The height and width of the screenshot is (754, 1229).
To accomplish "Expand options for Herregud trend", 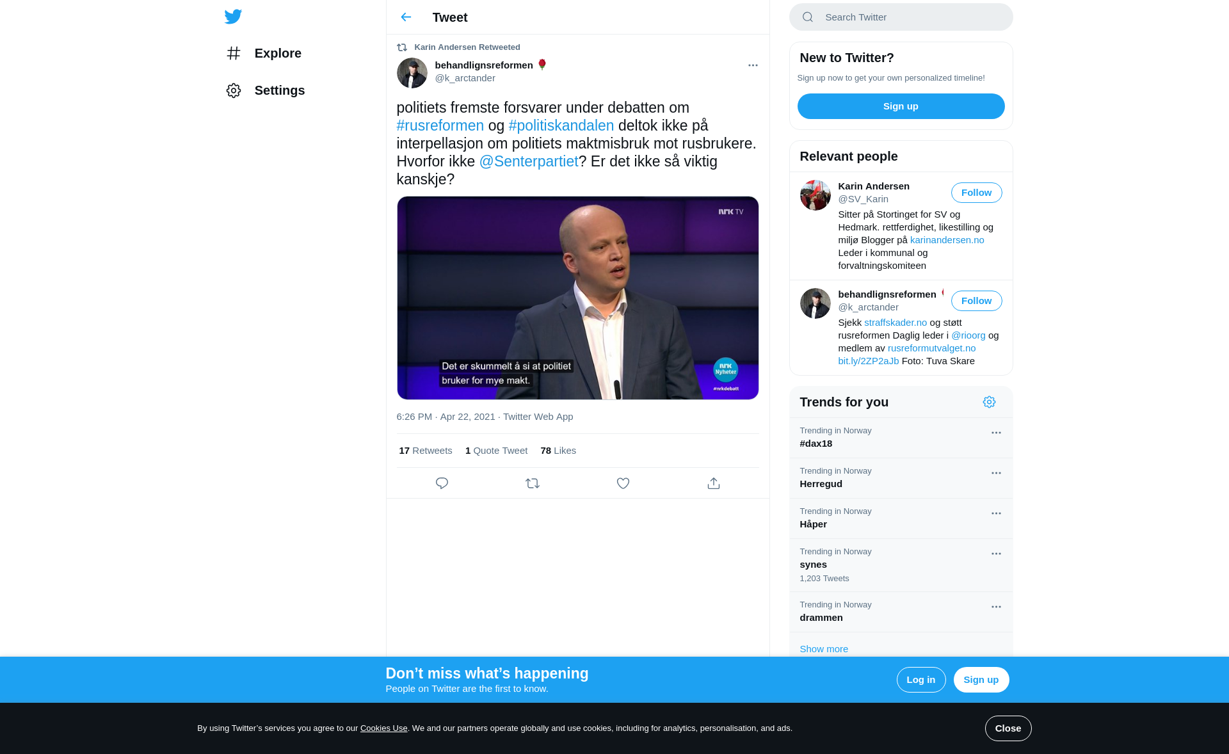I will point(996,473).
